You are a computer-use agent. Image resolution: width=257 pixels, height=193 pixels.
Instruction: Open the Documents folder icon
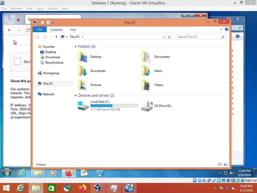tap(146, 57)
